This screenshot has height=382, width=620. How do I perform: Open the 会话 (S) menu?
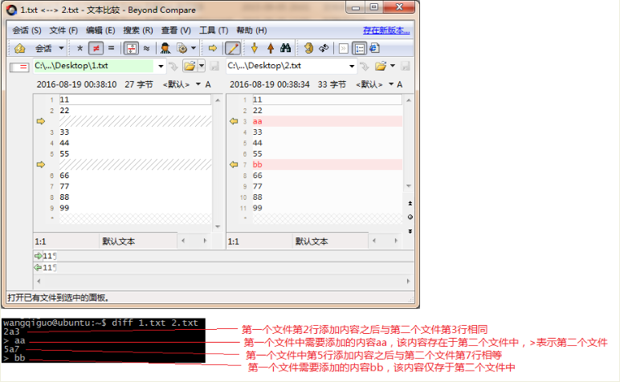(27, 30)
